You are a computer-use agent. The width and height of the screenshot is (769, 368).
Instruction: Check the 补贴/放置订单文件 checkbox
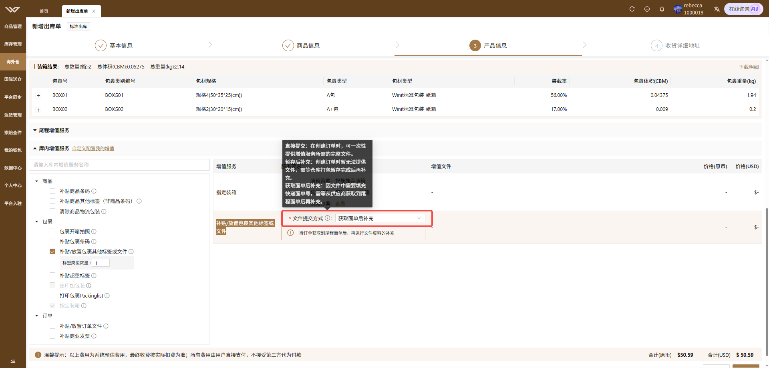(x=52, y=326)
